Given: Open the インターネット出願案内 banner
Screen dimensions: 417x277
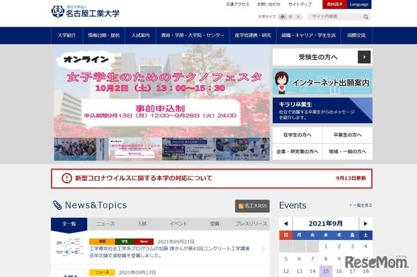Looking at the screenshot, I should pos(323,81).
